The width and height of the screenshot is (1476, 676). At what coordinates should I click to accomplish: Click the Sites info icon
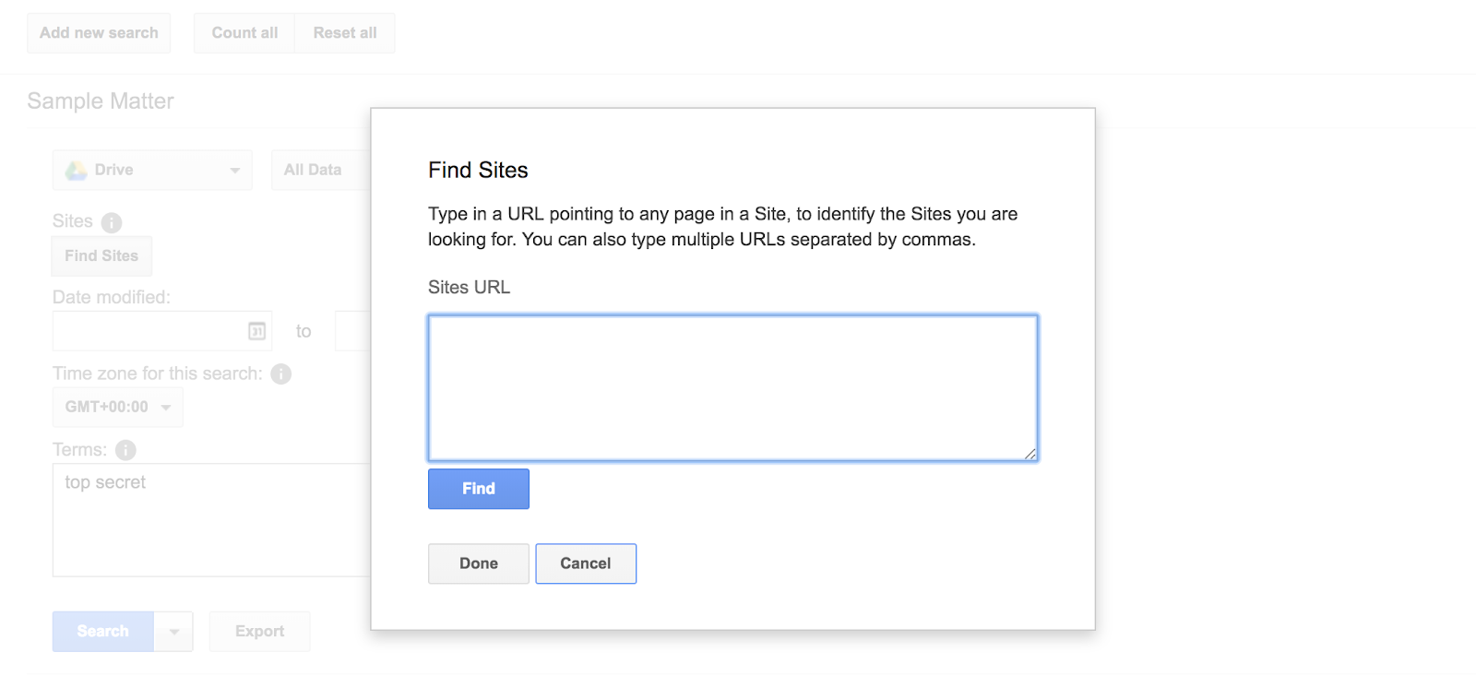[112, 221]
